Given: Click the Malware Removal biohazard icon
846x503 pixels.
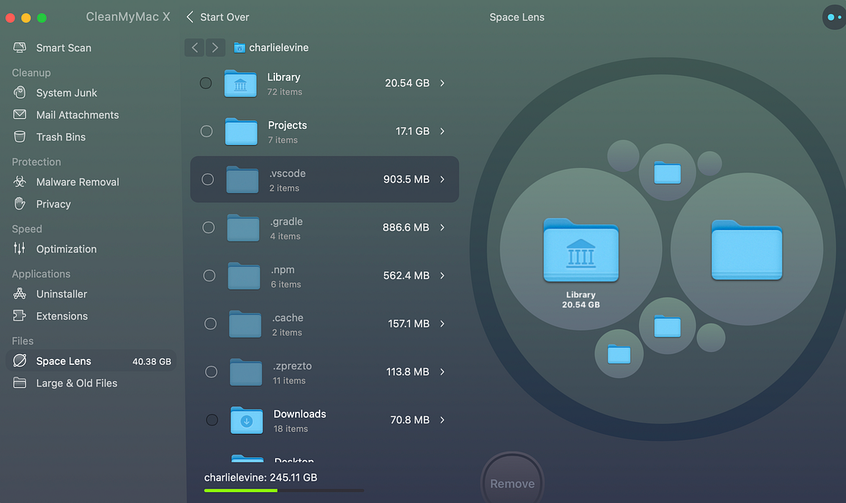Looking at the screenshot, I should click(x=19, y=181).
